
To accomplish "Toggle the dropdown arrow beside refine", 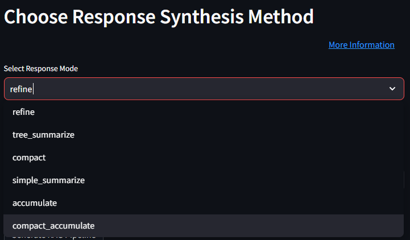I will click(392, 89).
